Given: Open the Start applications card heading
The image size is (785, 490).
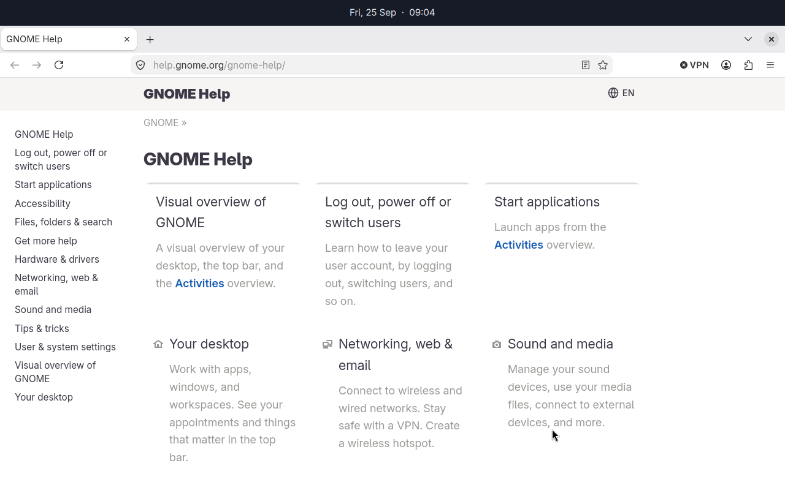Looking at the screenshot, I should click(x=547, y=202).
